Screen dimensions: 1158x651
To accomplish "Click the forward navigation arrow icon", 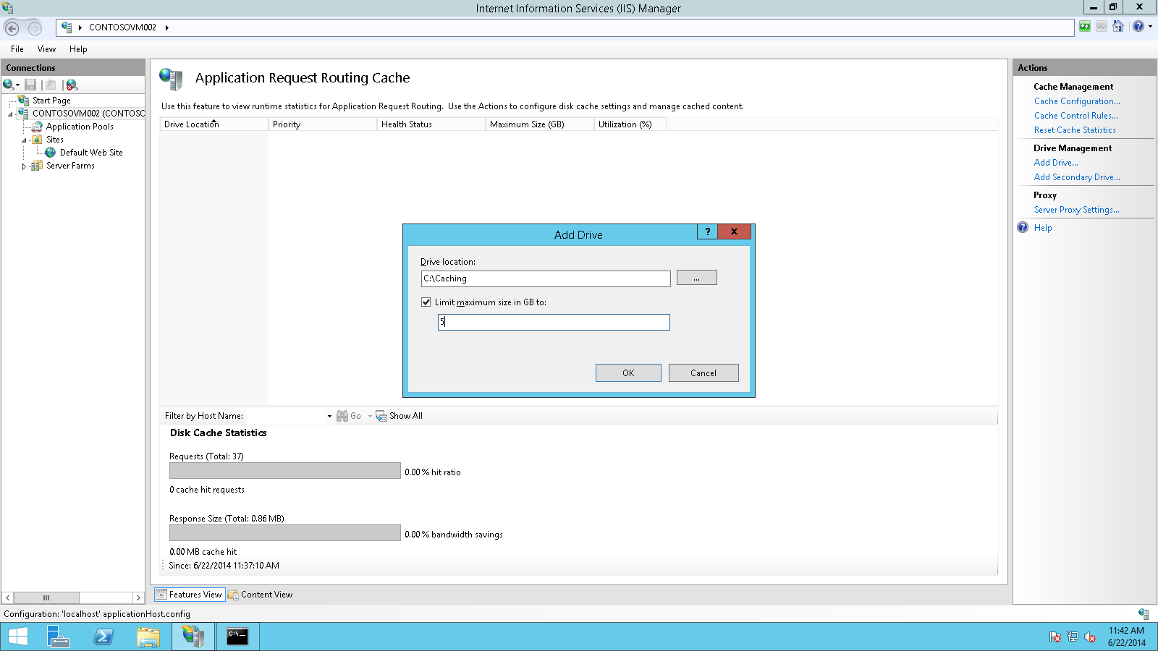I will [34, 28].
